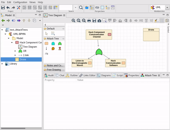
Task: Click the undo arrow in Project toolbar
Action: tap(8, 7)
